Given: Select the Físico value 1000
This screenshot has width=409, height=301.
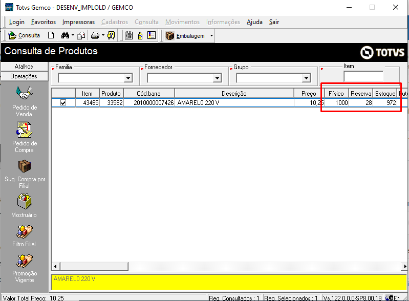Looking at the screenshot, I should point(336,103).
